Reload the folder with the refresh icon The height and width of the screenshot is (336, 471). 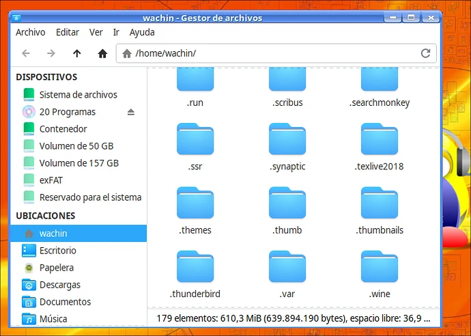point(425,53)
